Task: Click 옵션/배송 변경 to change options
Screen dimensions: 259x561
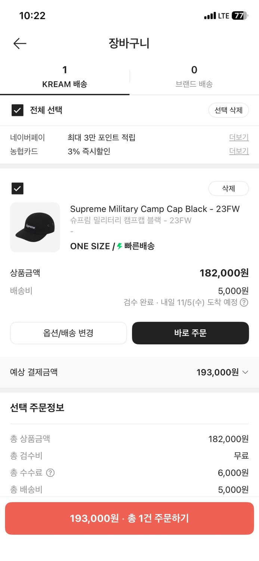Action: [68, 333]
